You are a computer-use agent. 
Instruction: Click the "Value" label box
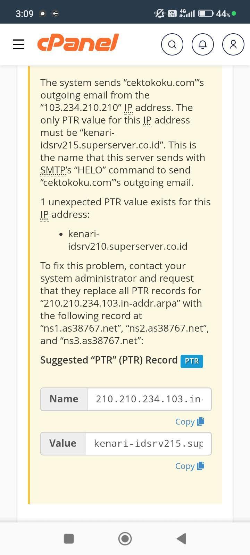click(63, 444)
